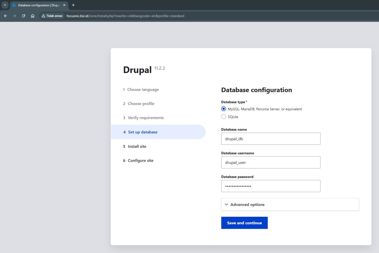
Task: Click the browser forward arrow
Action: [15, 16]
